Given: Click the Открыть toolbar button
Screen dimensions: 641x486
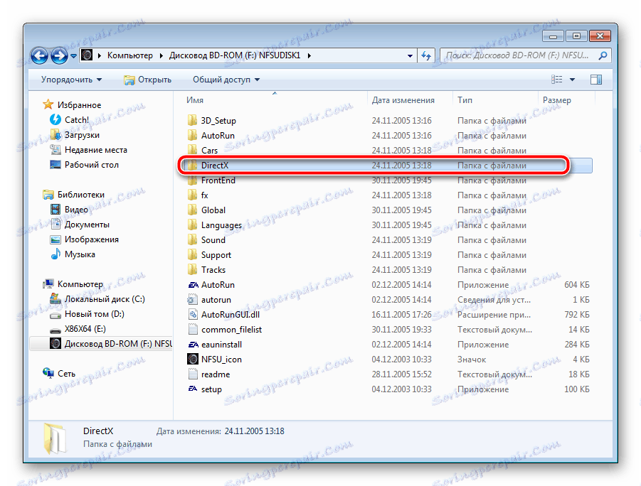Looking at the screenshot, I should pyautogui.click(x=147, y=80).
